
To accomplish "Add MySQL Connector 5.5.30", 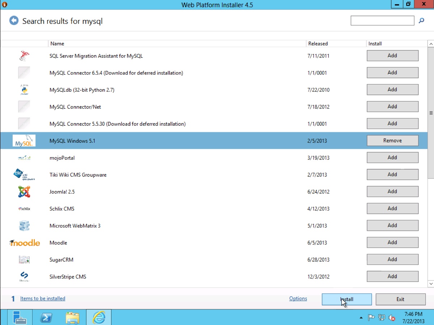I will click(x=392, y=124).
